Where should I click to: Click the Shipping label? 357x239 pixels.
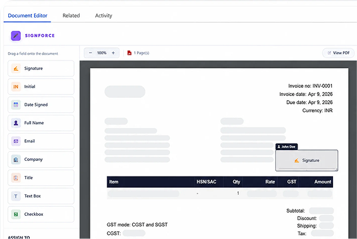click(x=307, y=226)
